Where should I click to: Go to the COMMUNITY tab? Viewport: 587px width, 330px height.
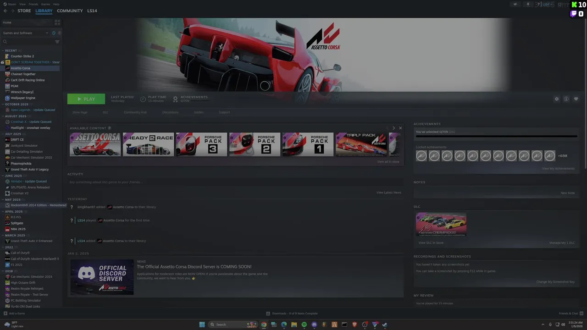coord(70,11)
